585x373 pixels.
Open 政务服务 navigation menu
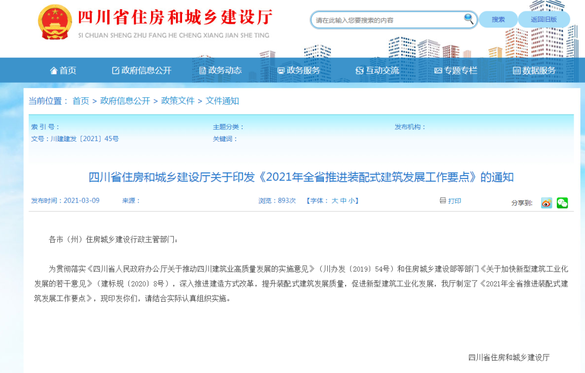point(299,70)
